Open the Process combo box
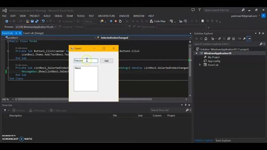 tap(36, 27)
